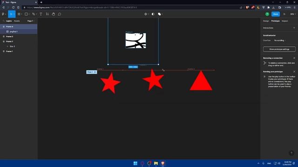Click the browser bookmark icon
The width and height of the screenshot is (298, 167).
point(18,7)
